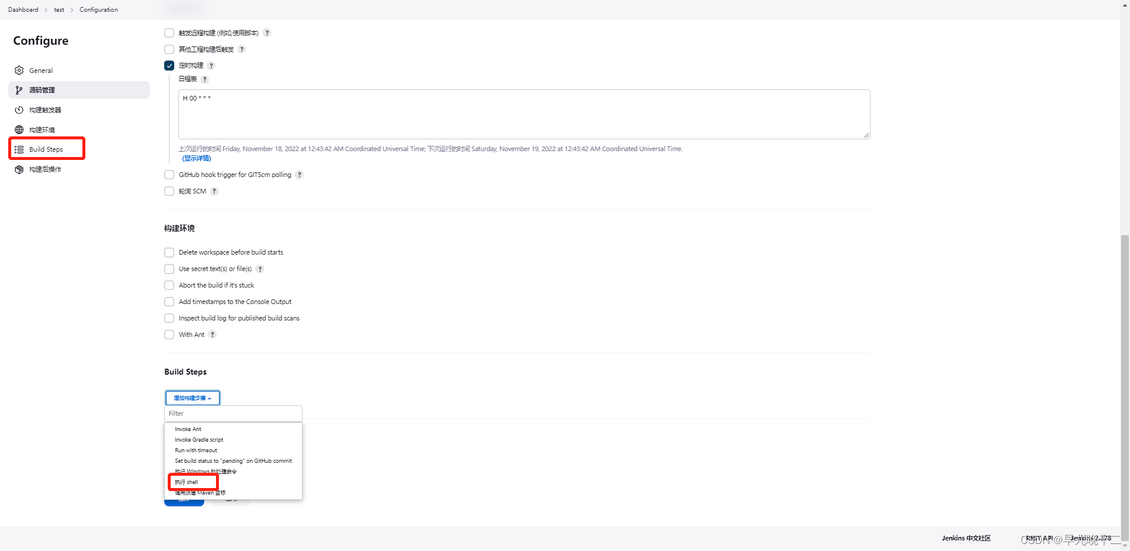Image resolution: width=1130 pixels, height=551 pixels.
Task: Click the General gear icon in sidebar
Action: [x=19, y=71]
